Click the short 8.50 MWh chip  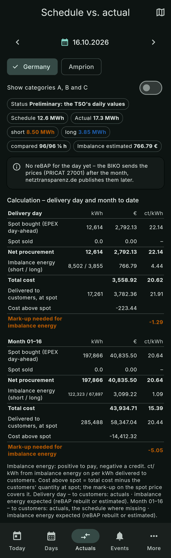click(x=33, y=132)
